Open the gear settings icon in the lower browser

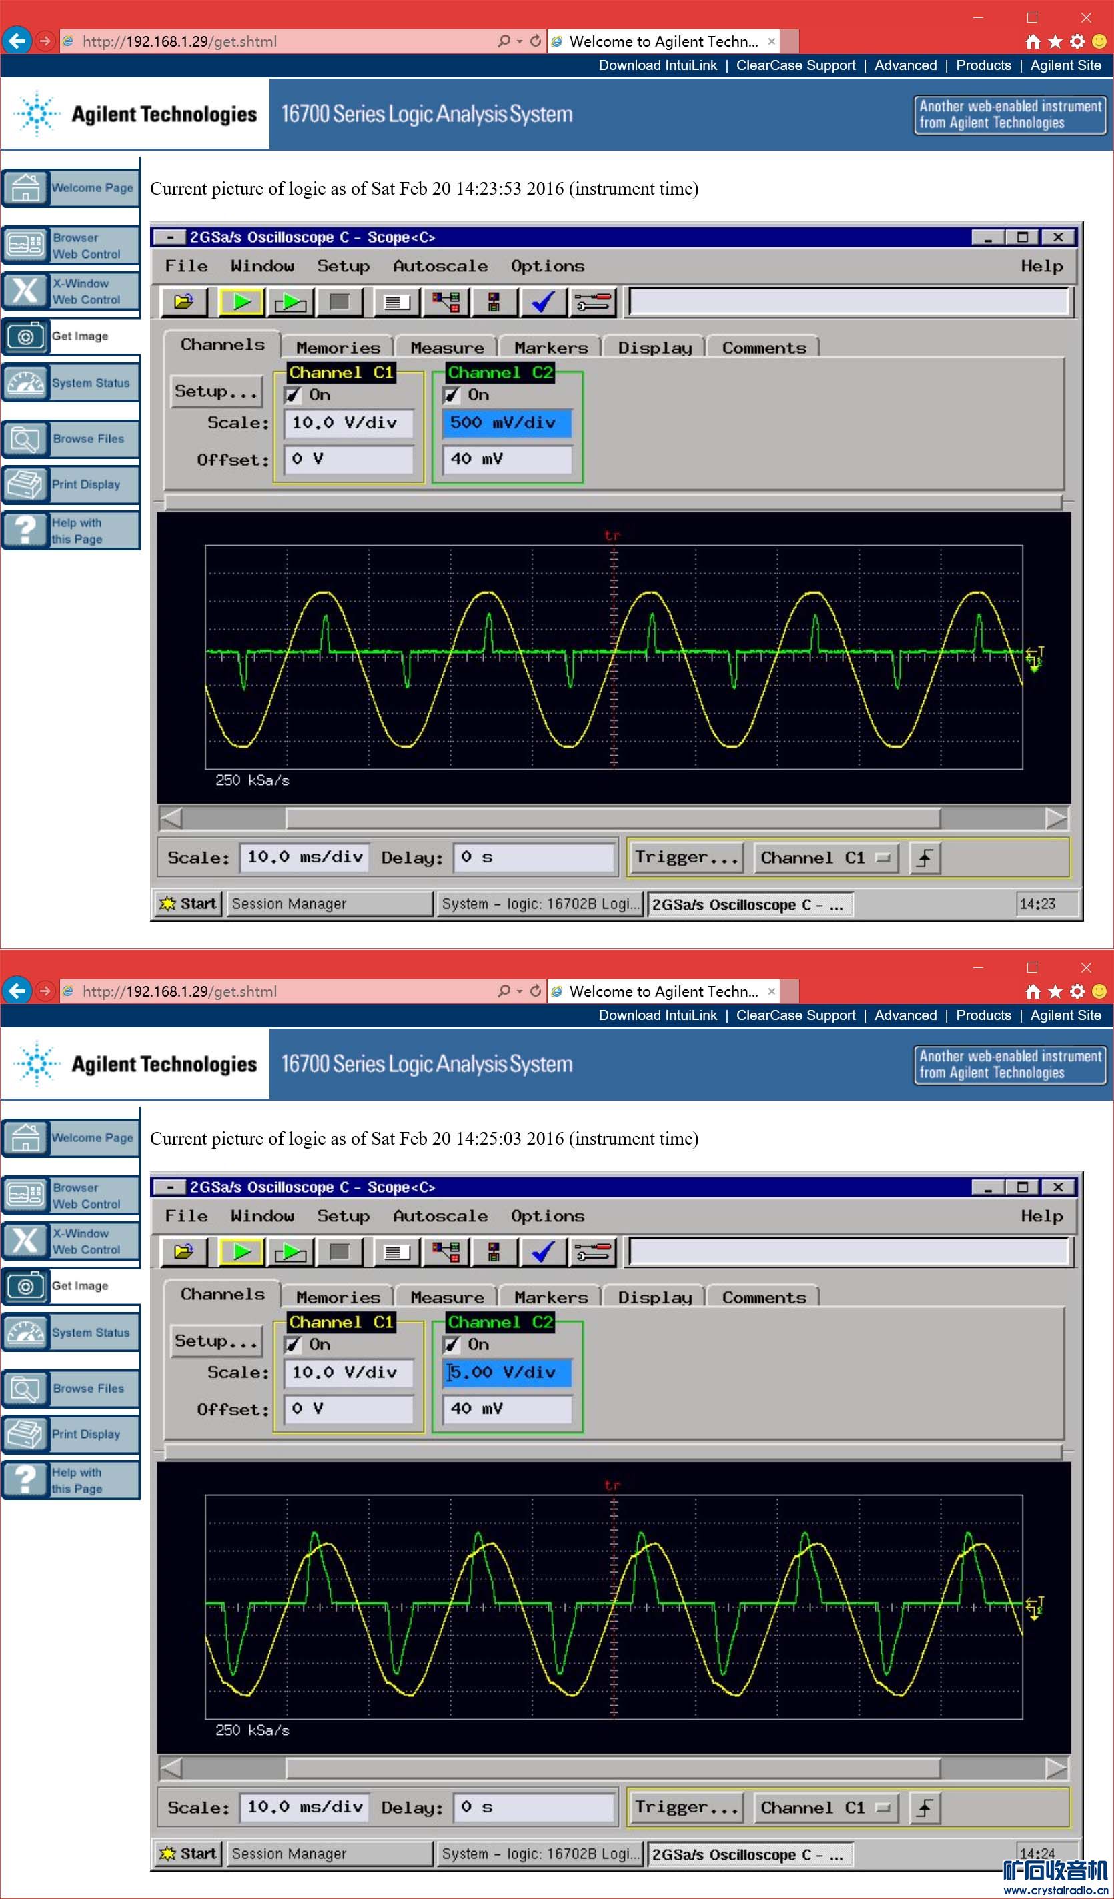click(1077, 991)
